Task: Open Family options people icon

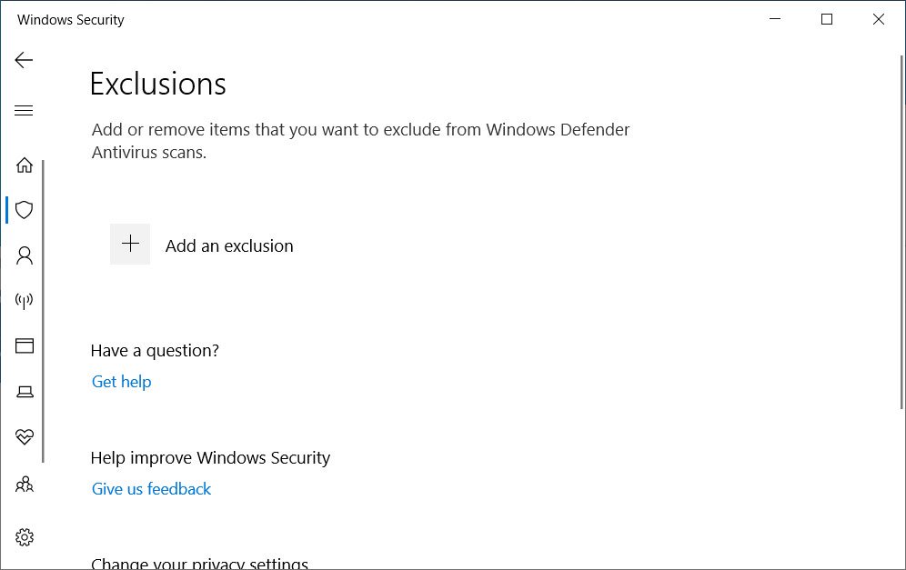Action: (25, 485)
